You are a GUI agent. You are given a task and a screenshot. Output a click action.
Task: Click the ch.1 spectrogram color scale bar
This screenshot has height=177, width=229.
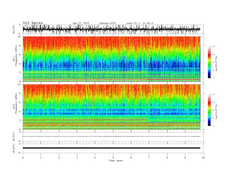pyautogui.click(x=209, y=62)
